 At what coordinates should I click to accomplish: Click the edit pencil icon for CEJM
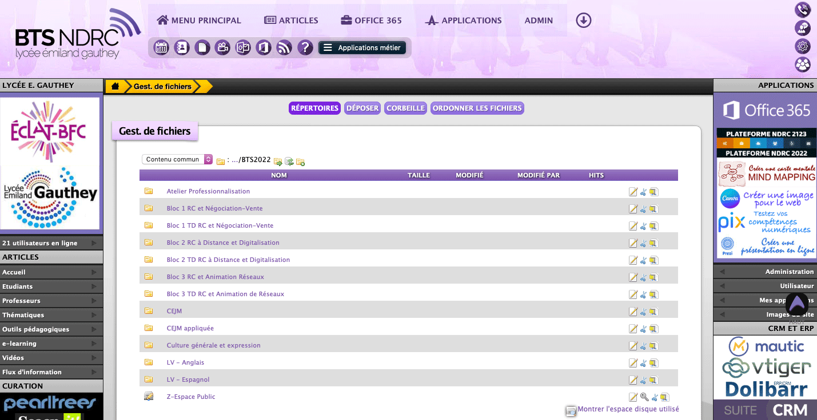click(633, 312)
